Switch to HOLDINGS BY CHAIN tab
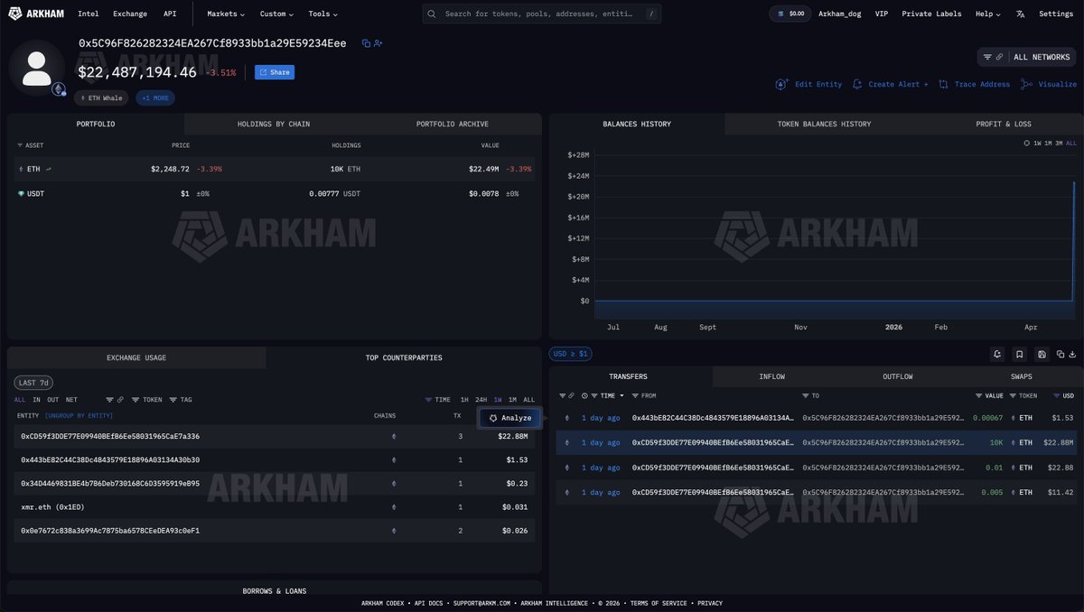This screenshot has height=612, width=1084. click(x=274, y=124)
